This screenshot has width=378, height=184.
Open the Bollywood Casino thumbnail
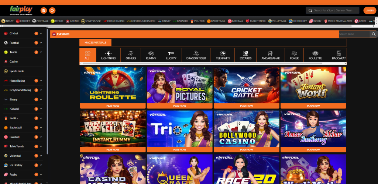click(246, 129)
